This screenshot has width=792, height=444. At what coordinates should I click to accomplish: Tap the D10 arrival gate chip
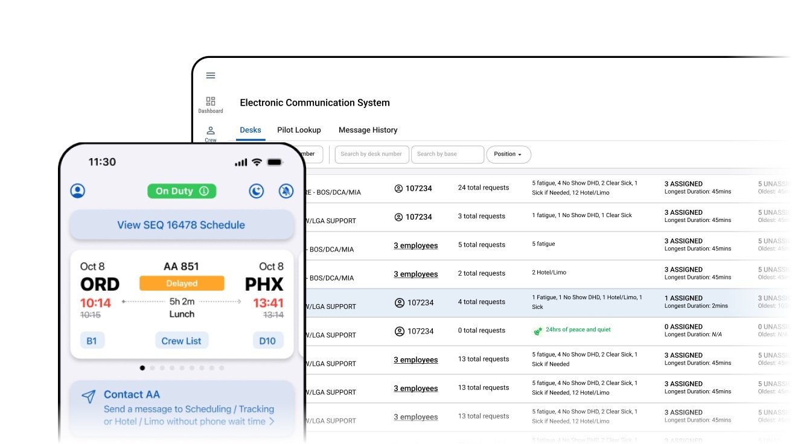pos(267,341)
